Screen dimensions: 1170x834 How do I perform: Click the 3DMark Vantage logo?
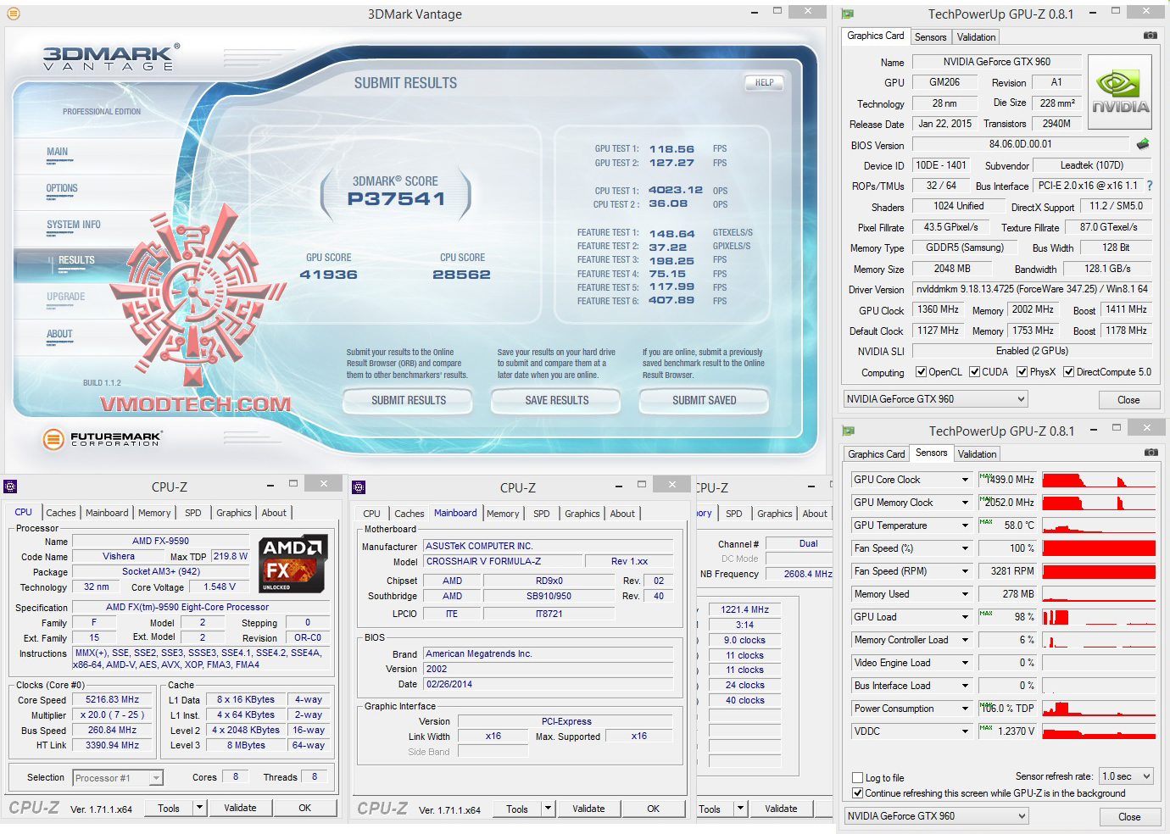click(x=110, y=58)
